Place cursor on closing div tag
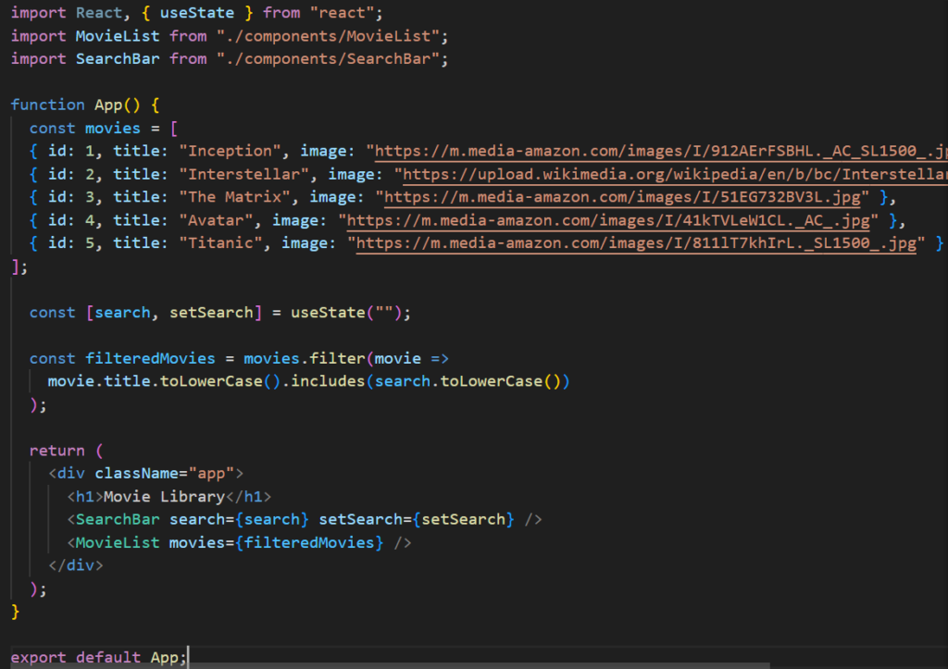Viewport: 948px width, 669px height. [75, 565]
